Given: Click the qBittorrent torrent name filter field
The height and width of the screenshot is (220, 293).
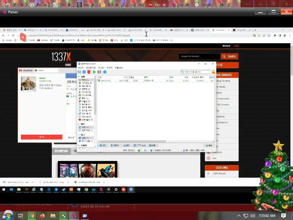Looking at the screenshot, I should pyautogui.click(x=196, y=72).
